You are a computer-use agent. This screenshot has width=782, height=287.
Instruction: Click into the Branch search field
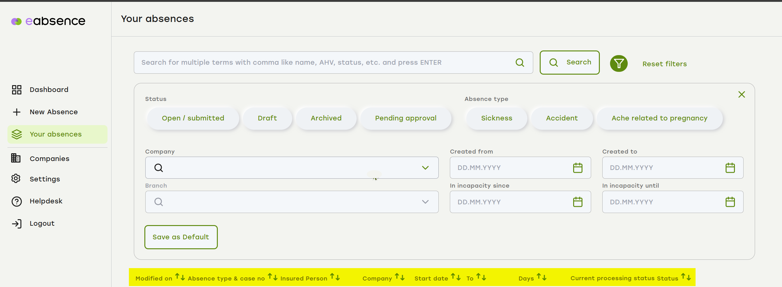click(292, 202)
